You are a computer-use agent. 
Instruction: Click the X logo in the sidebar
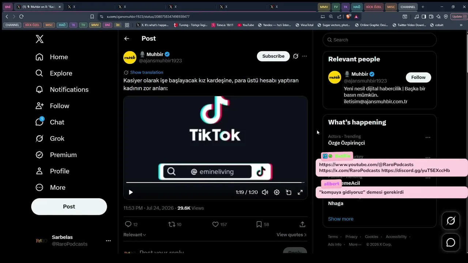tap(39, 39)
